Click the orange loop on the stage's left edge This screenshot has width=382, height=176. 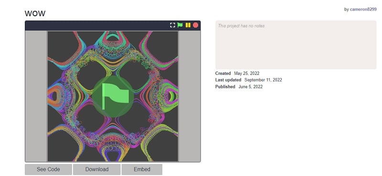(x=55, y=96)
